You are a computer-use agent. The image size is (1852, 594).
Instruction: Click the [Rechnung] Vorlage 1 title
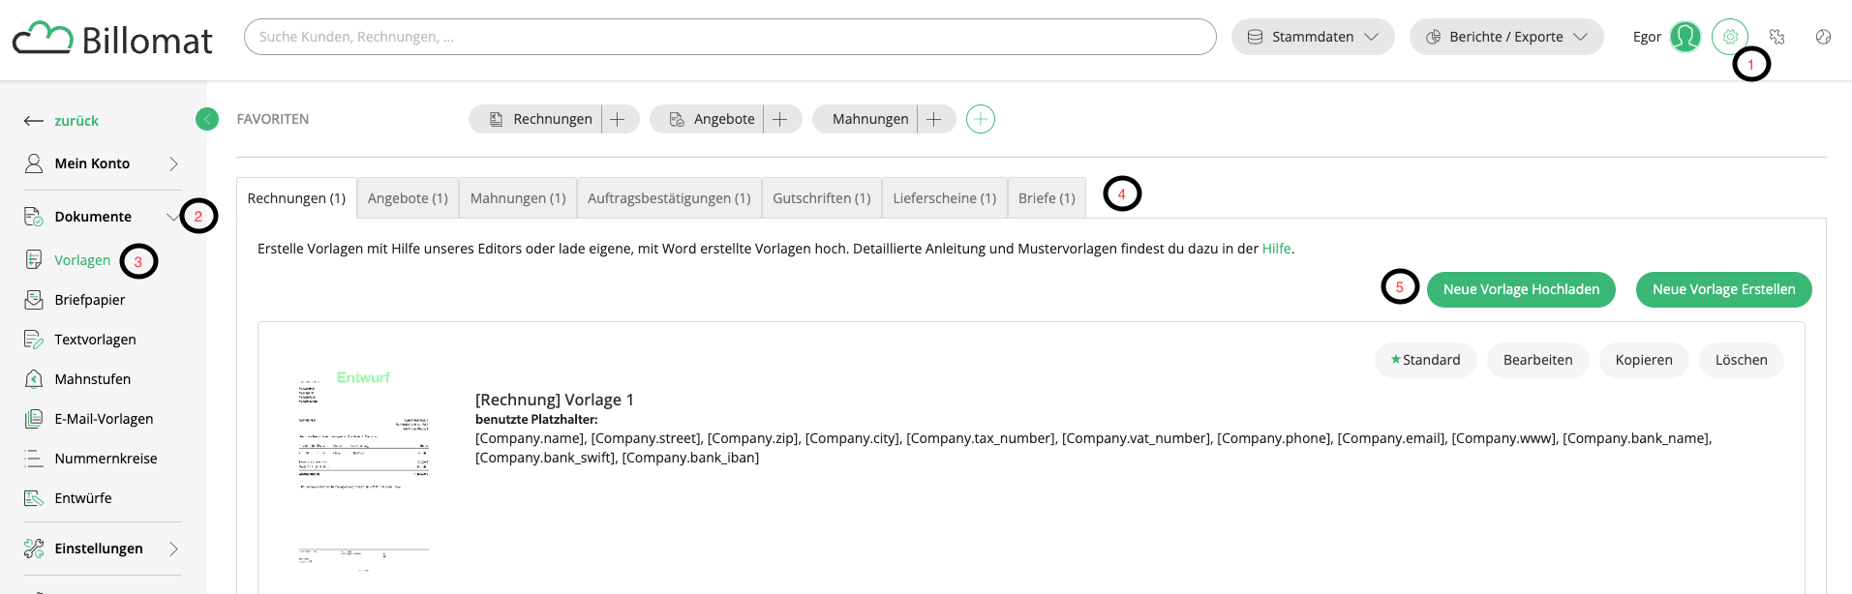pyautogui.click(x=555, y=400)
